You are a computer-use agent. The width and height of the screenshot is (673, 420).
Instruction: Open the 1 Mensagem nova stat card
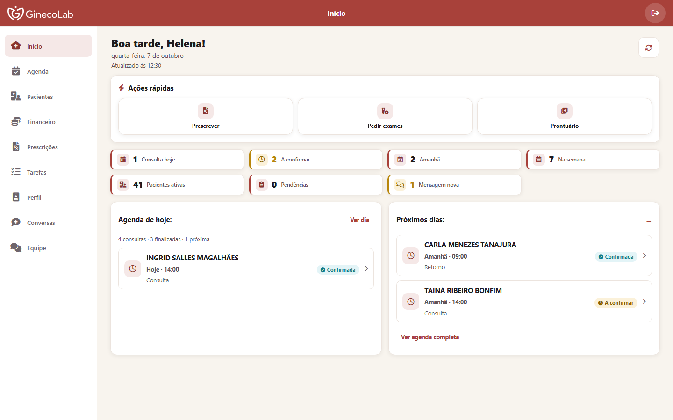point(454,185)
